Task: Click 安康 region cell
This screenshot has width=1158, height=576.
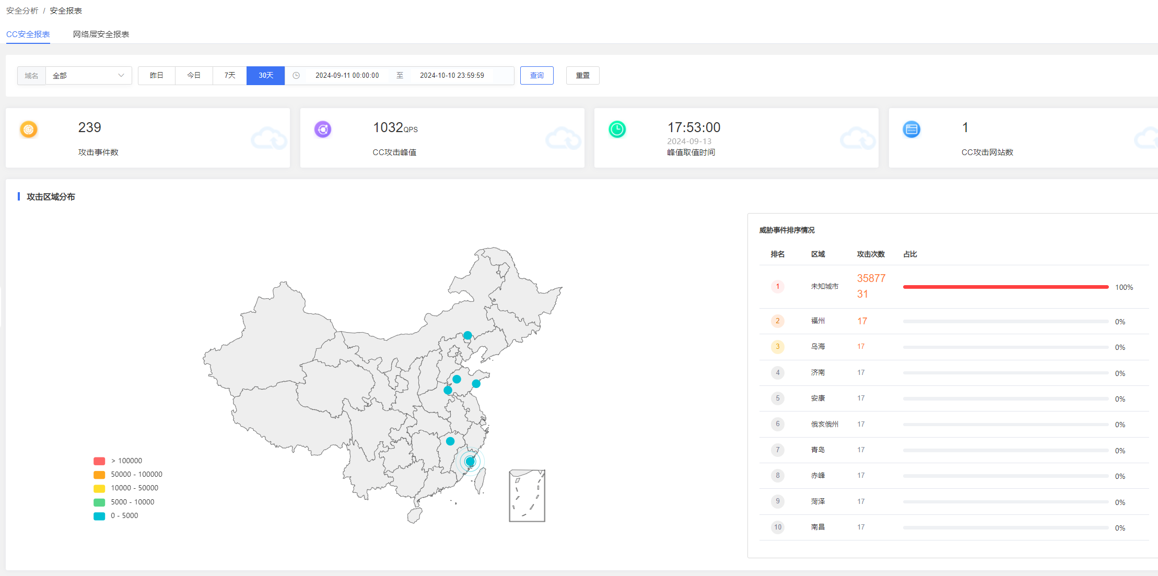Action: [818, 398]
